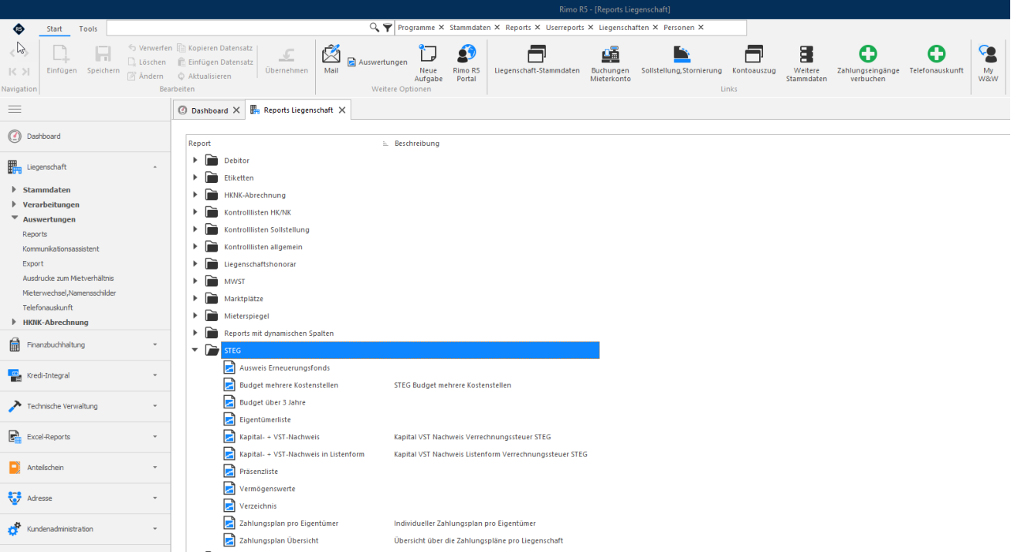Open the filter funnel in search bar
This screenshot has width=1011, height=552.
[388, 28]
